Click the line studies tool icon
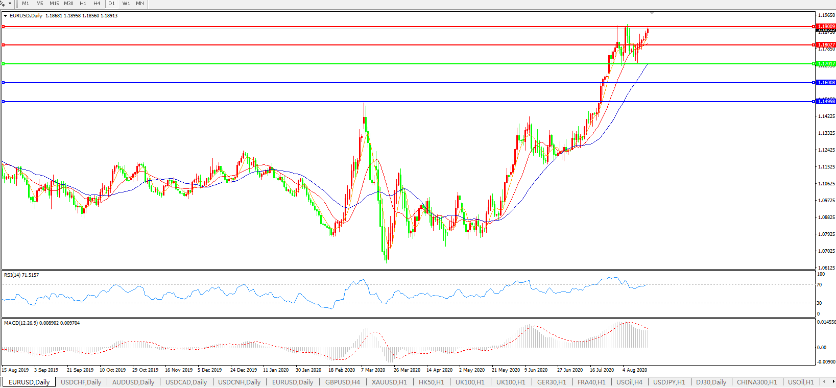This screenshot has height=388, width=836. tap(3, 3)
